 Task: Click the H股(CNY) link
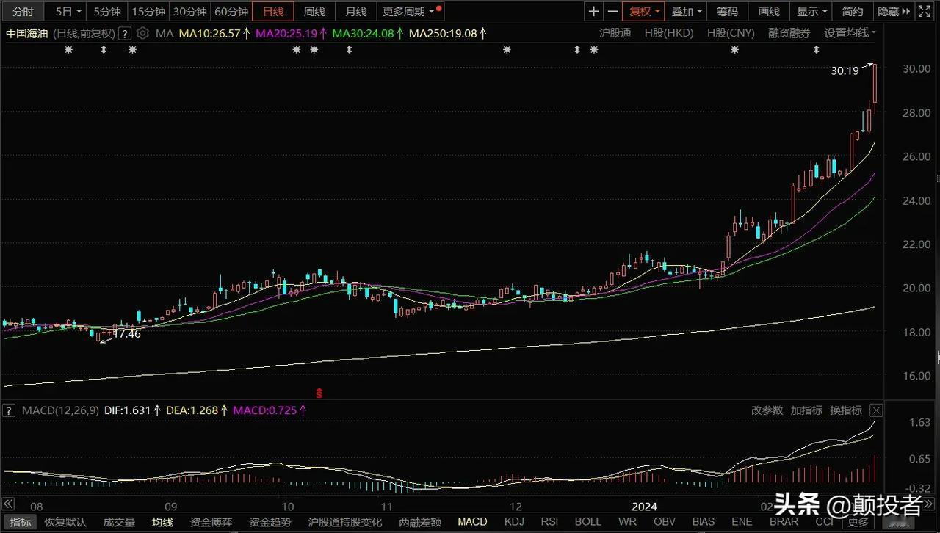pyautogui.click(x=731, y=33)
